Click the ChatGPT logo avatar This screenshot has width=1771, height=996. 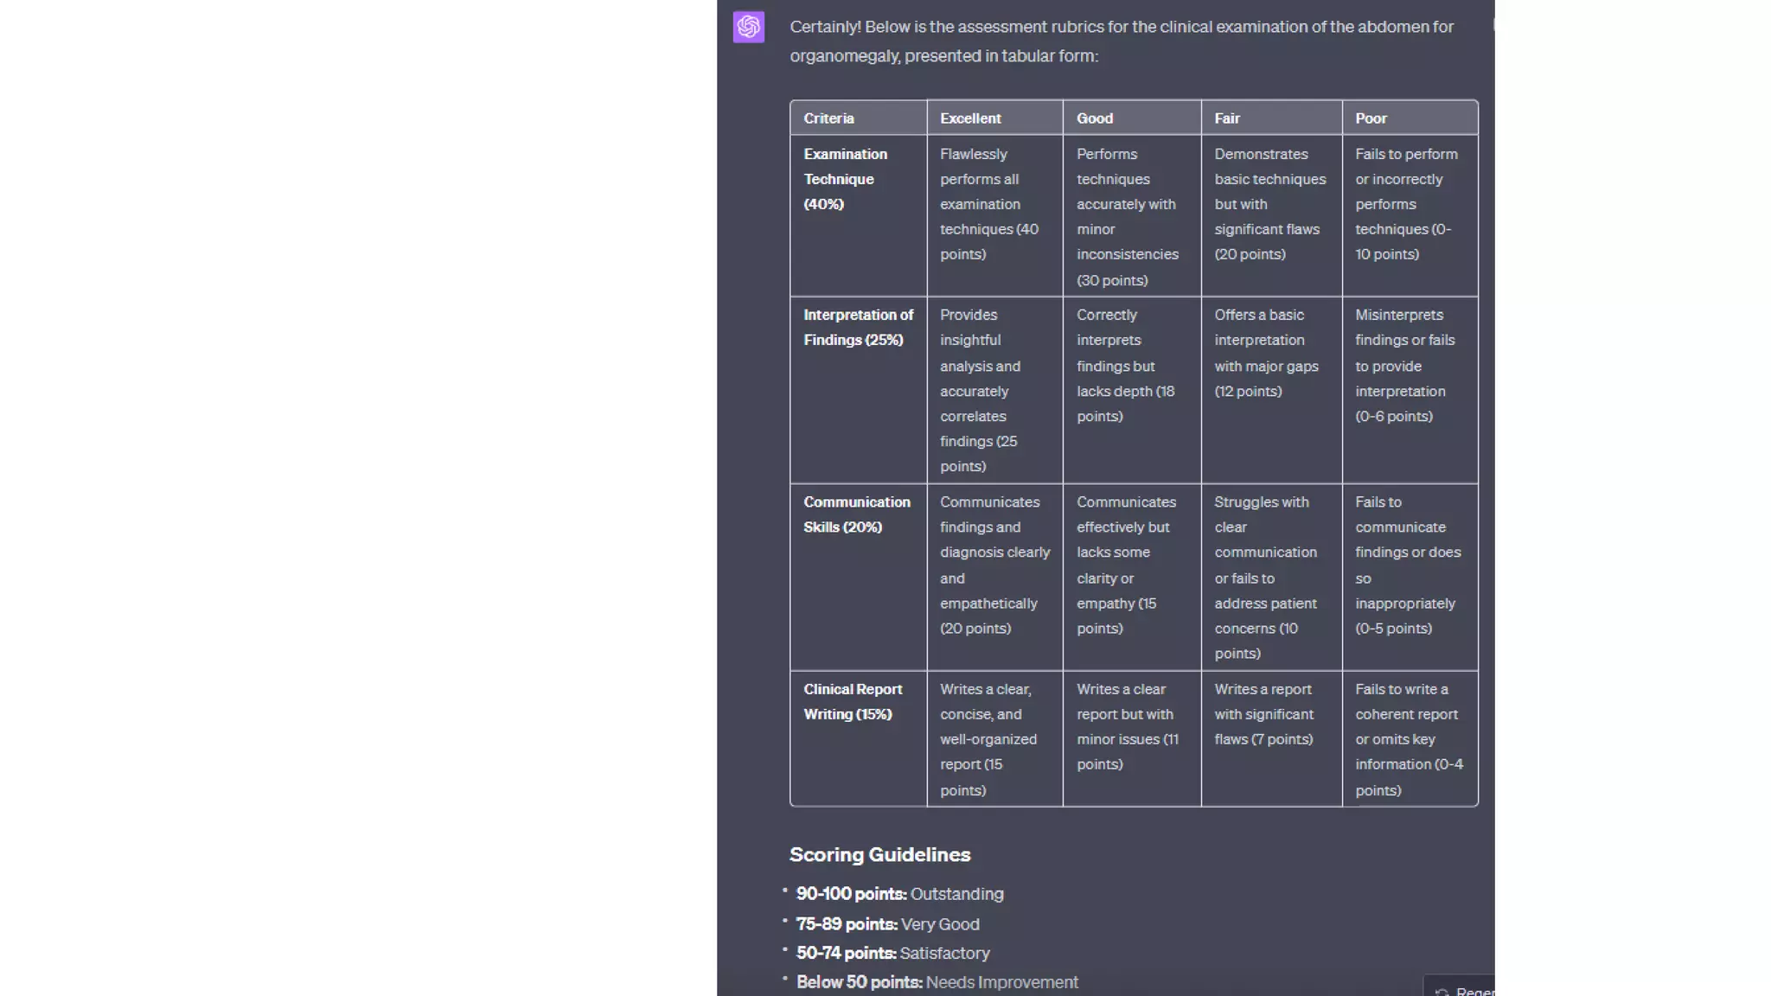coord(749,27)
